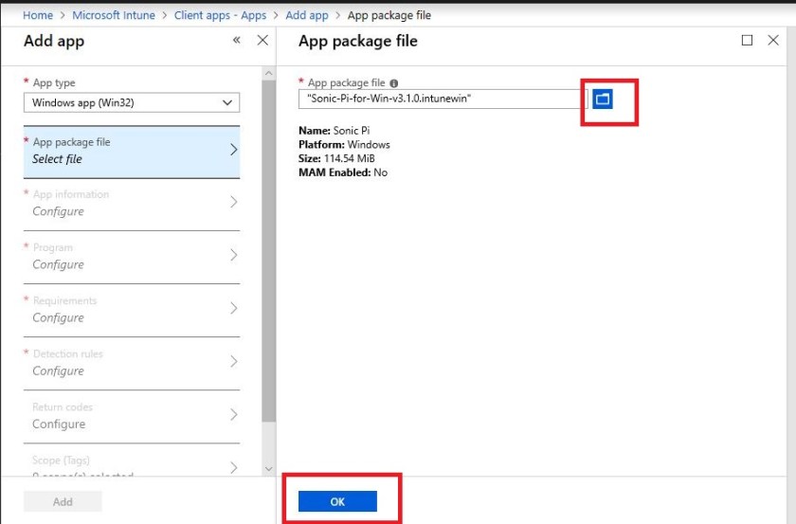Click the OK button
This screenshot has width=796, height=524.
[337, 502]
